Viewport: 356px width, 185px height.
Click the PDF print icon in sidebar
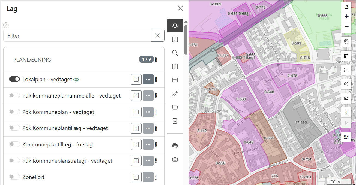tap(175, 121)
